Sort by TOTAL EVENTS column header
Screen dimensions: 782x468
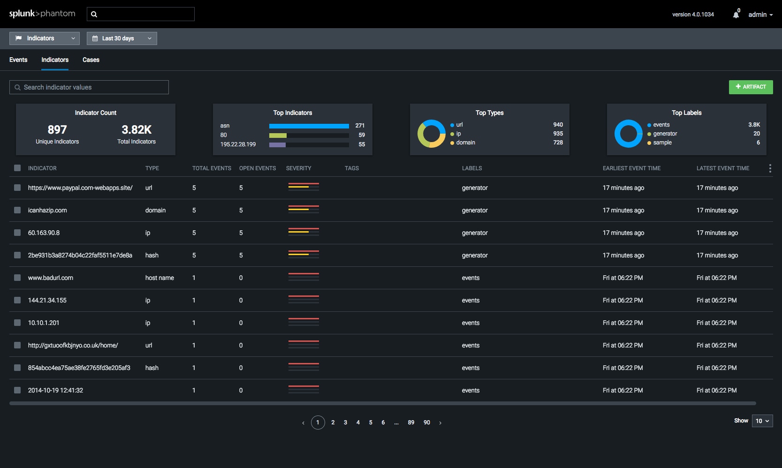212,168
